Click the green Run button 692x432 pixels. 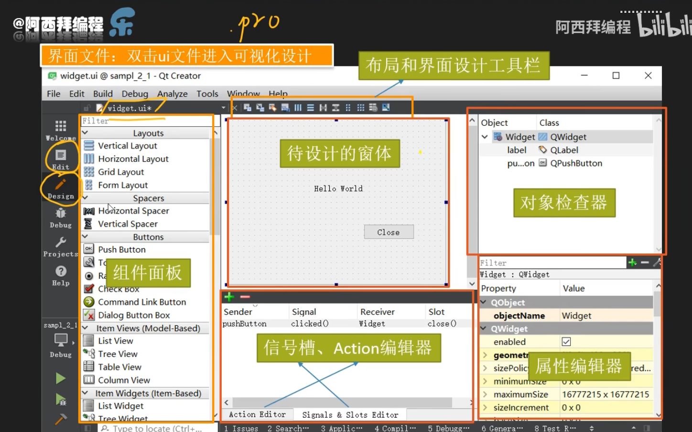[61, 378]
